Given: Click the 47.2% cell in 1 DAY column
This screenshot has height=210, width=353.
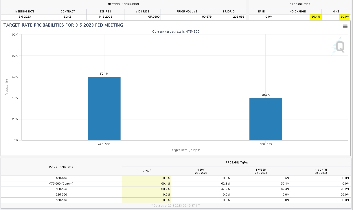Looking at the screenshot, I should click(201, 189).
